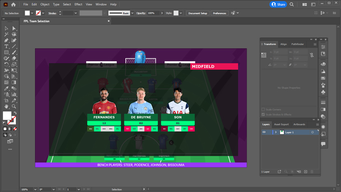Expand Layer 1 contents chevron

click(276, 132)
